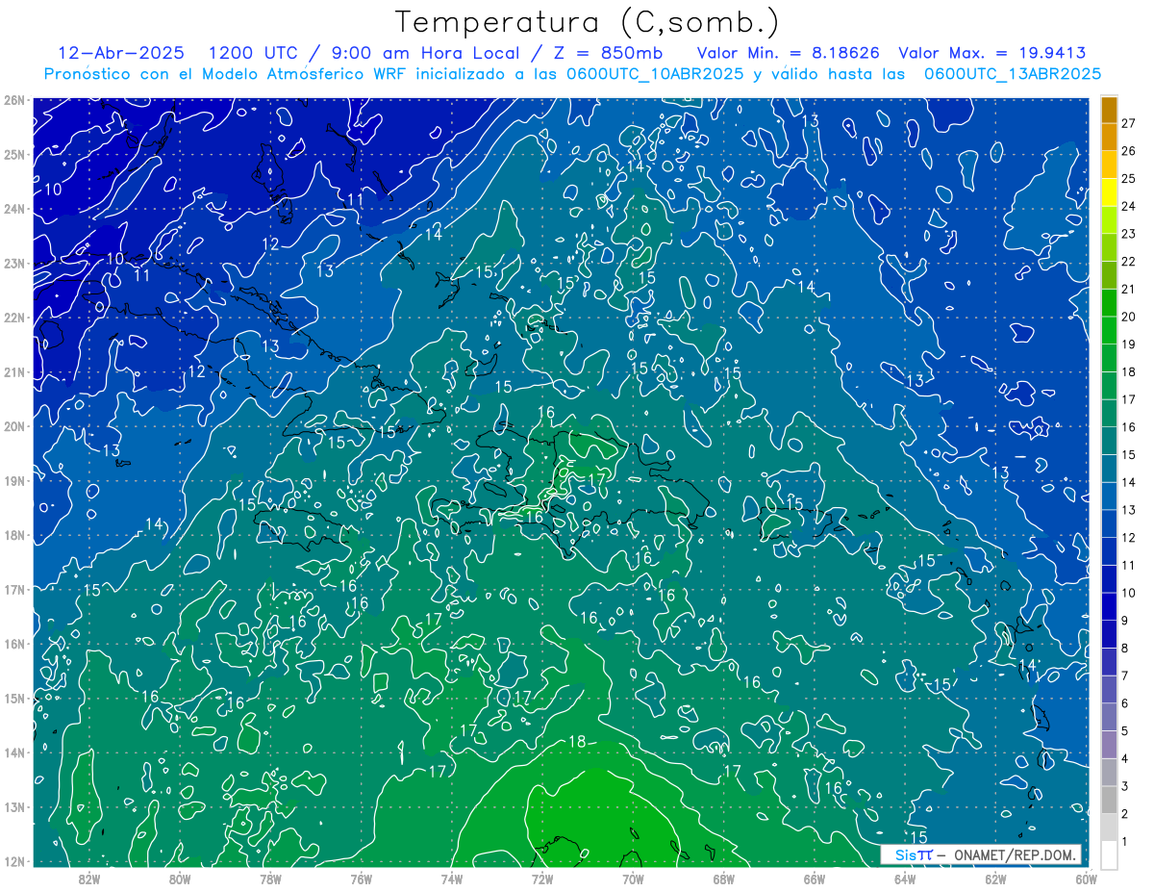Click the 'Valor Max. = 19.9413' value
The width and height of the screenshot is (1154, 892).
click(x=992, y=53)
